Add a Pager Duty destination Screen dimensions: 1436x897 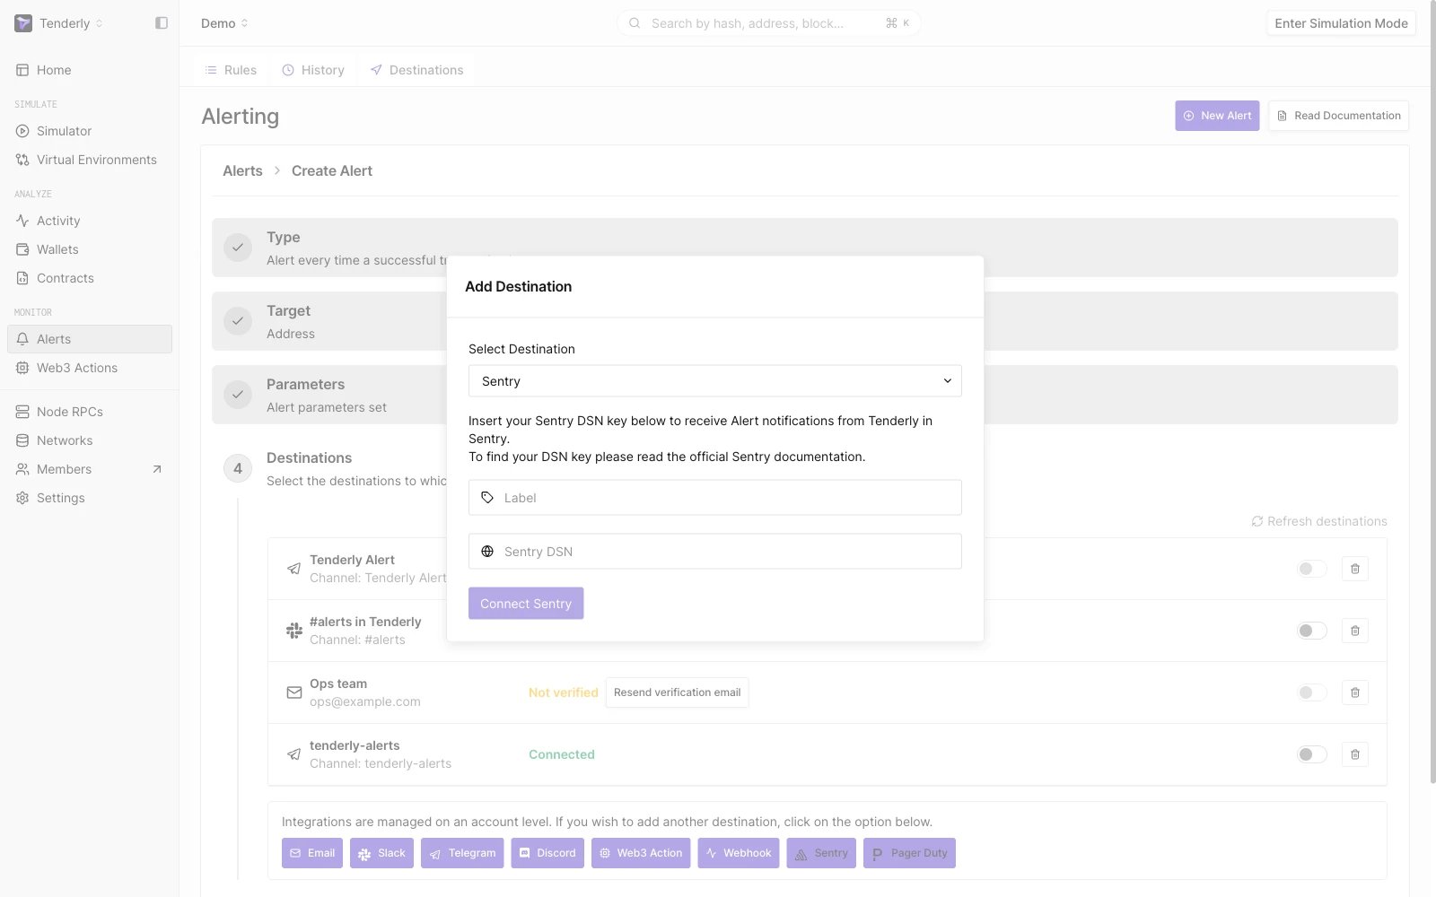pos(909,853)
